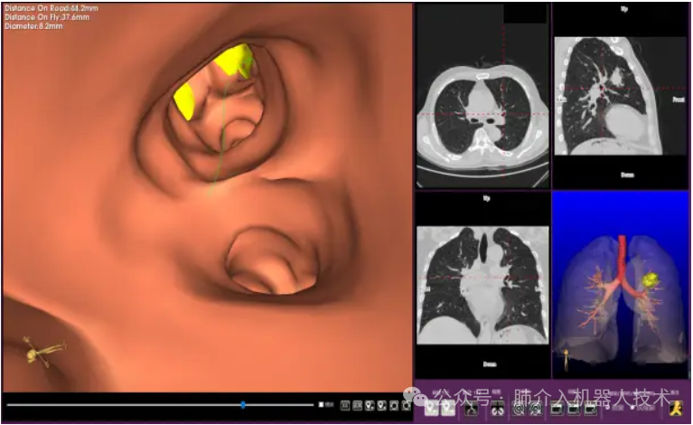Click the first monitor layout icon
Viewport: 693px width, 425px height.
click(557, 408)
